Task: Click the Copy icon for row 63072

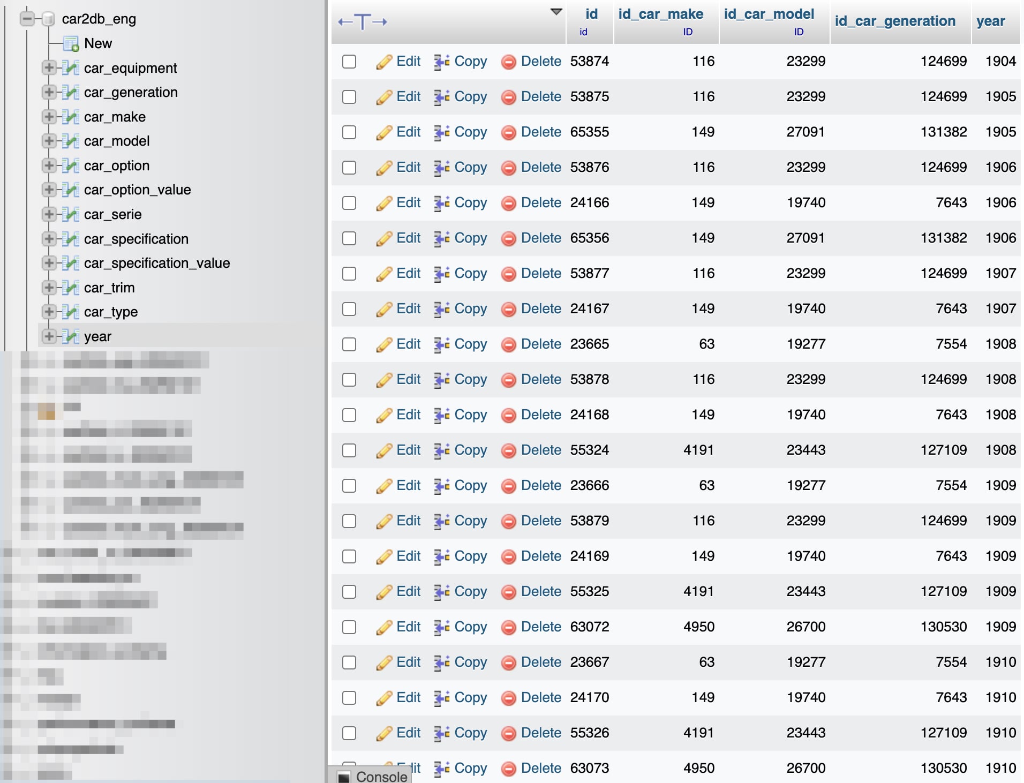Action: [x=442, y=627]
